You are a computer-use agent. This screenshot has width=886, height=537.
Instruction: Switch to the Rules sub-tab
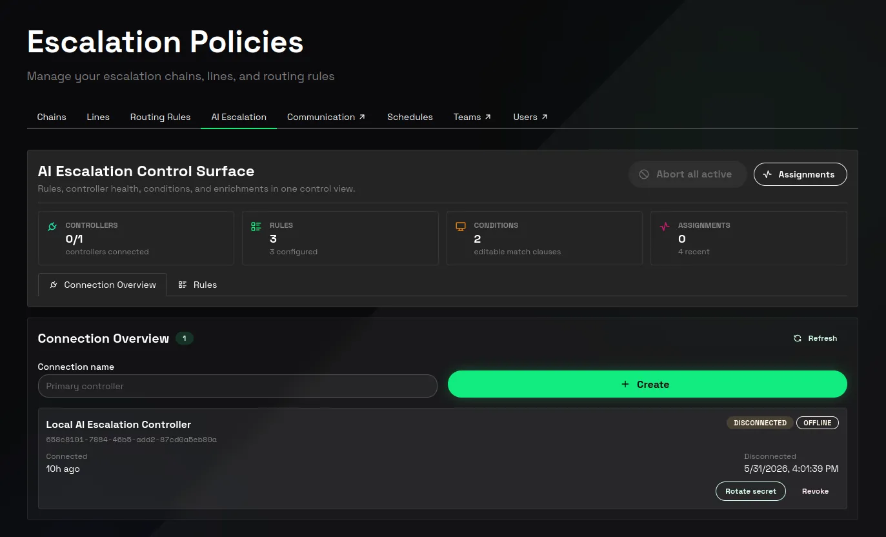coord(197,285)
